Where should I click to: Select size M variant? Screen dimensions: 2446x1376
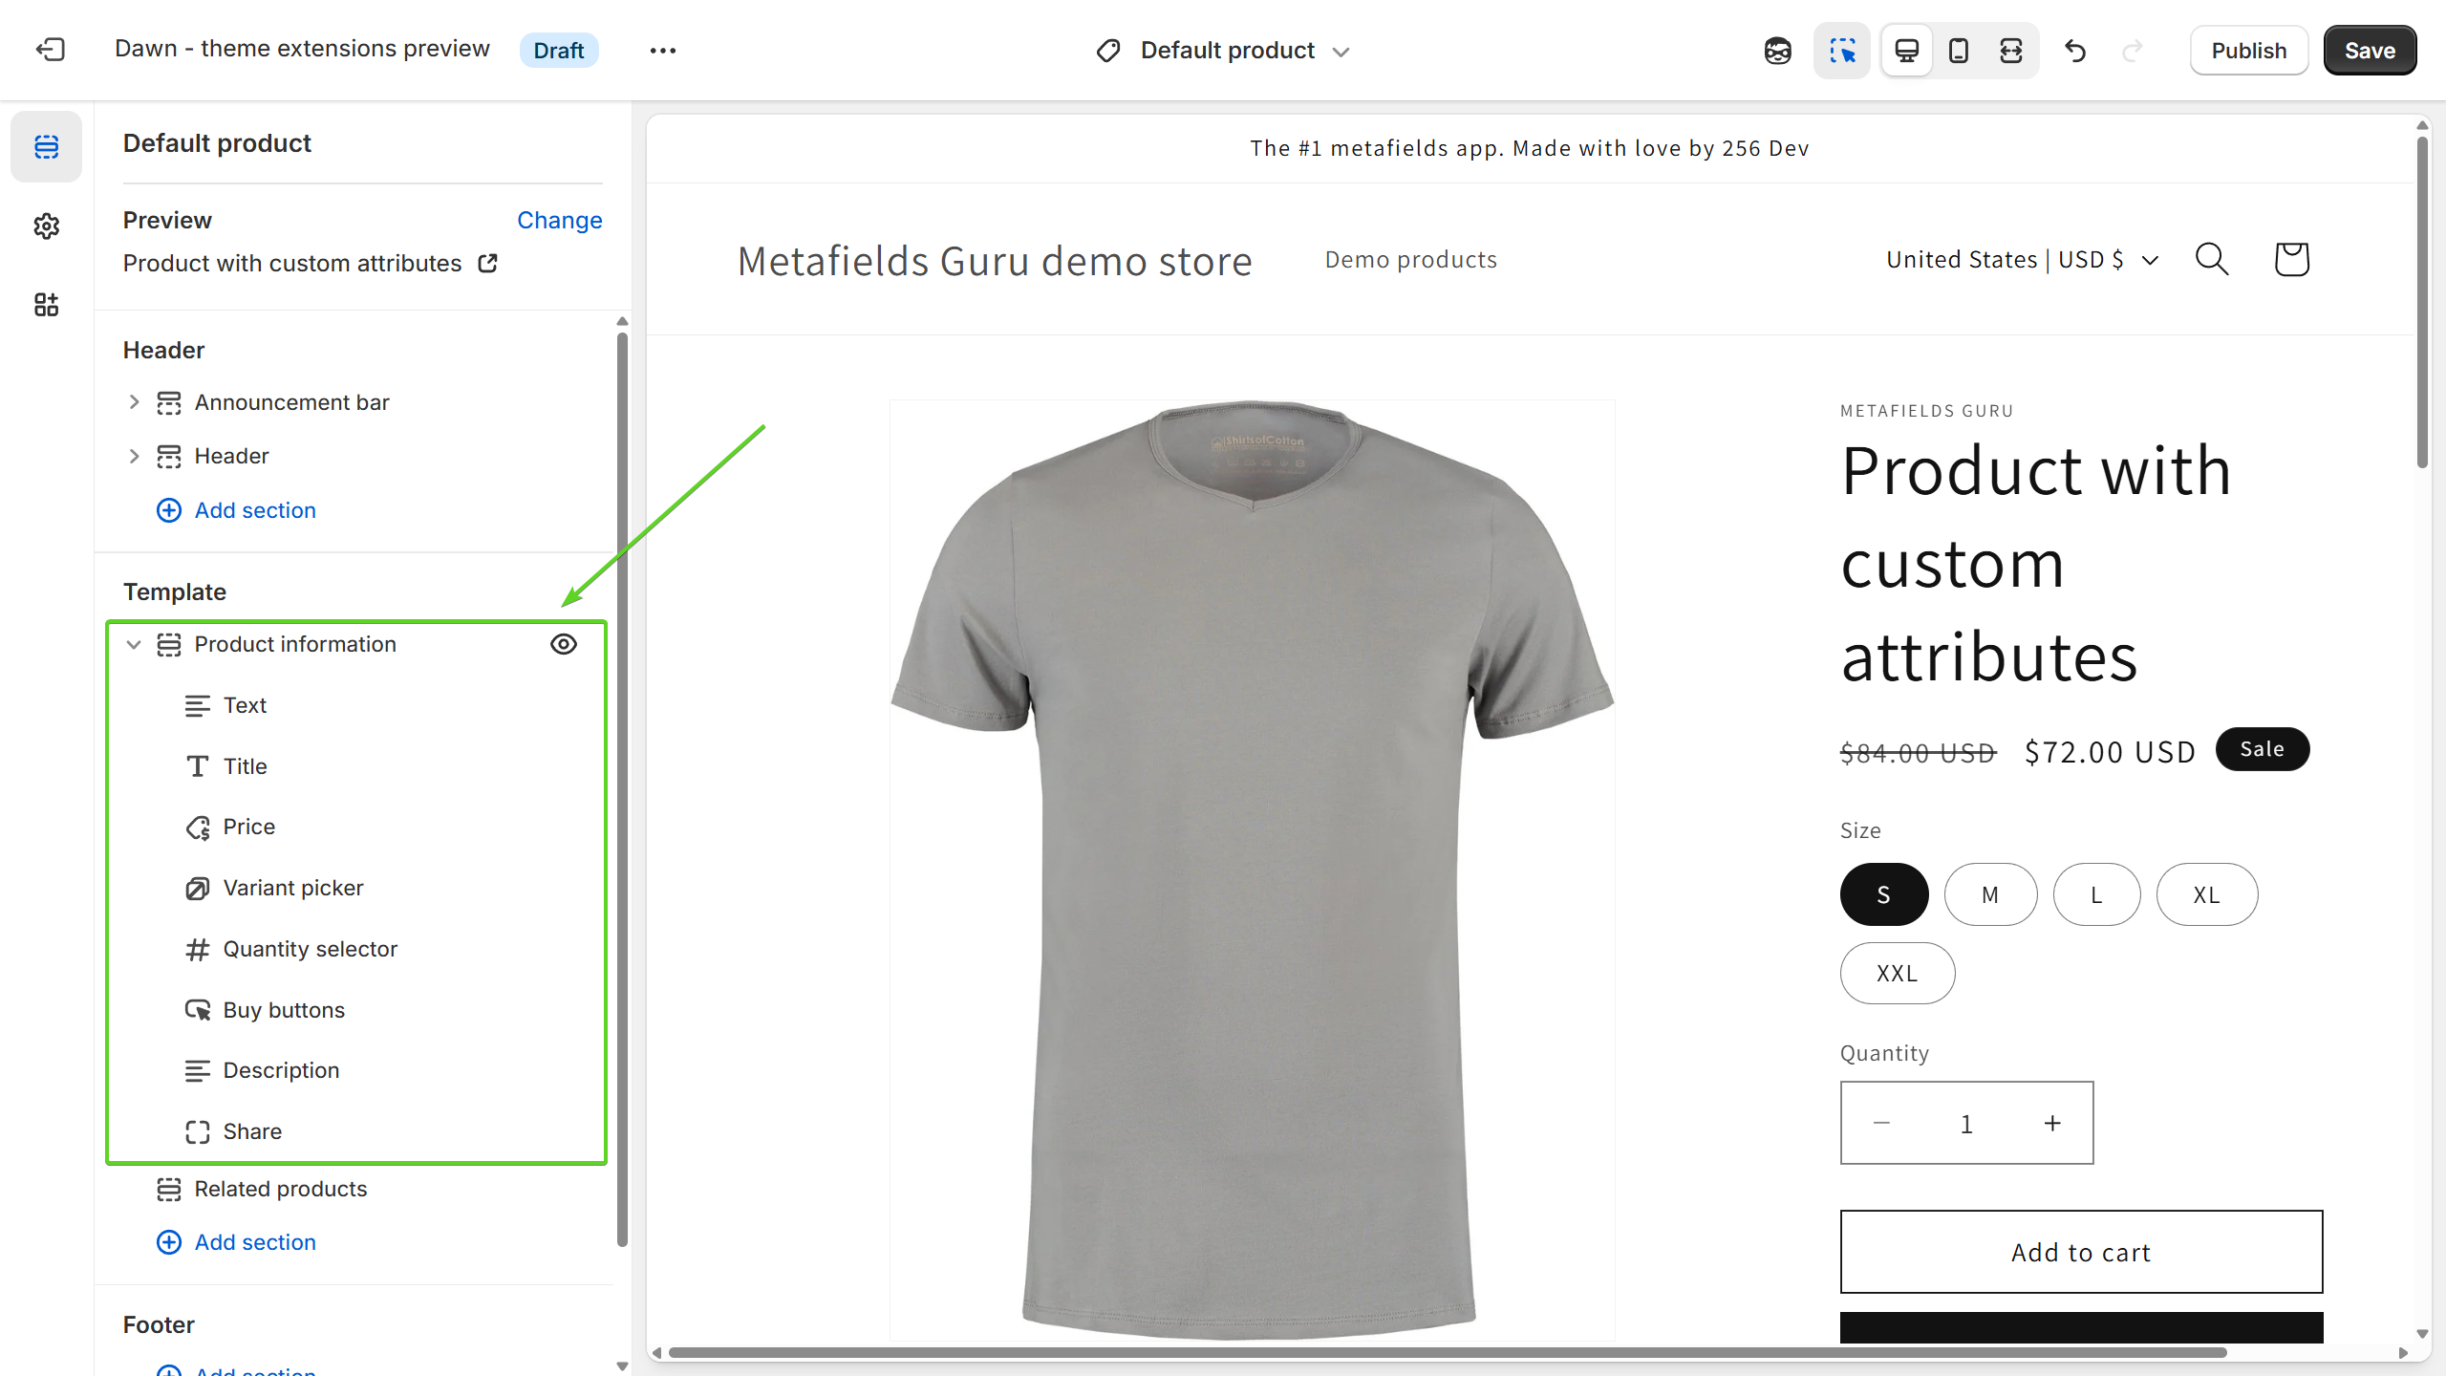coord(1990,894)
